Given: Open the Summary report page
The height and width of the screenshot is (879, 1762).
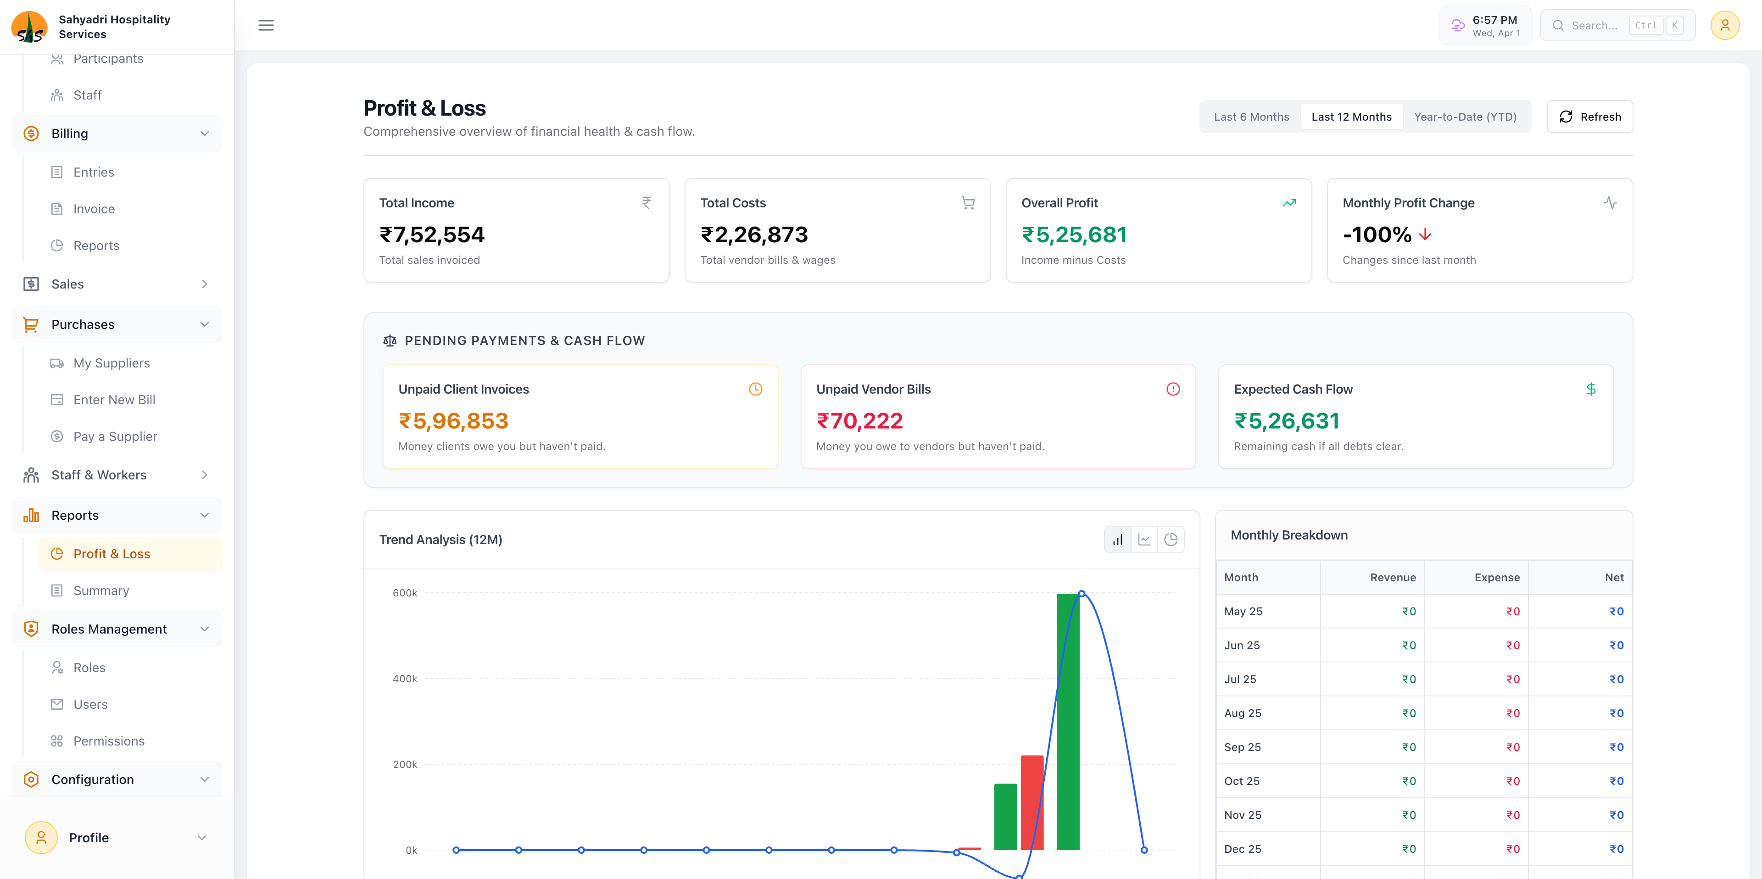Looking at the screenshot, I should [130, 590].
